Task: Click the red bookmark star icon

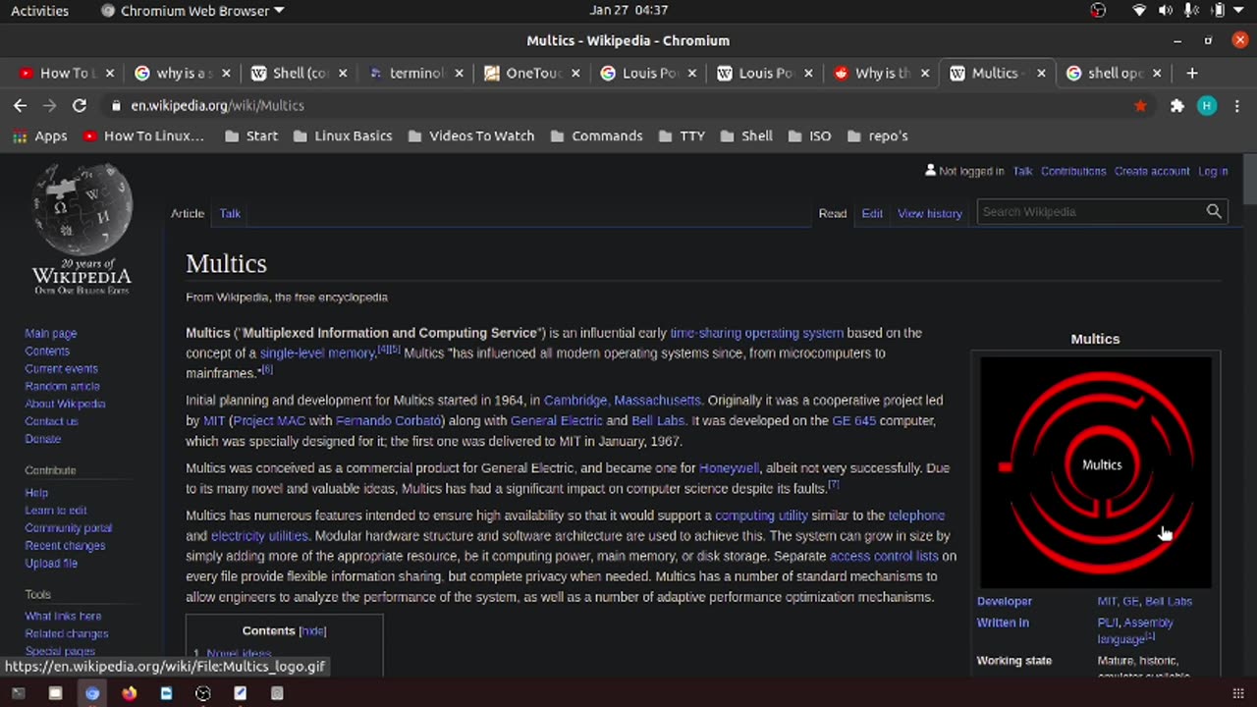Action: coord(1140,105)
